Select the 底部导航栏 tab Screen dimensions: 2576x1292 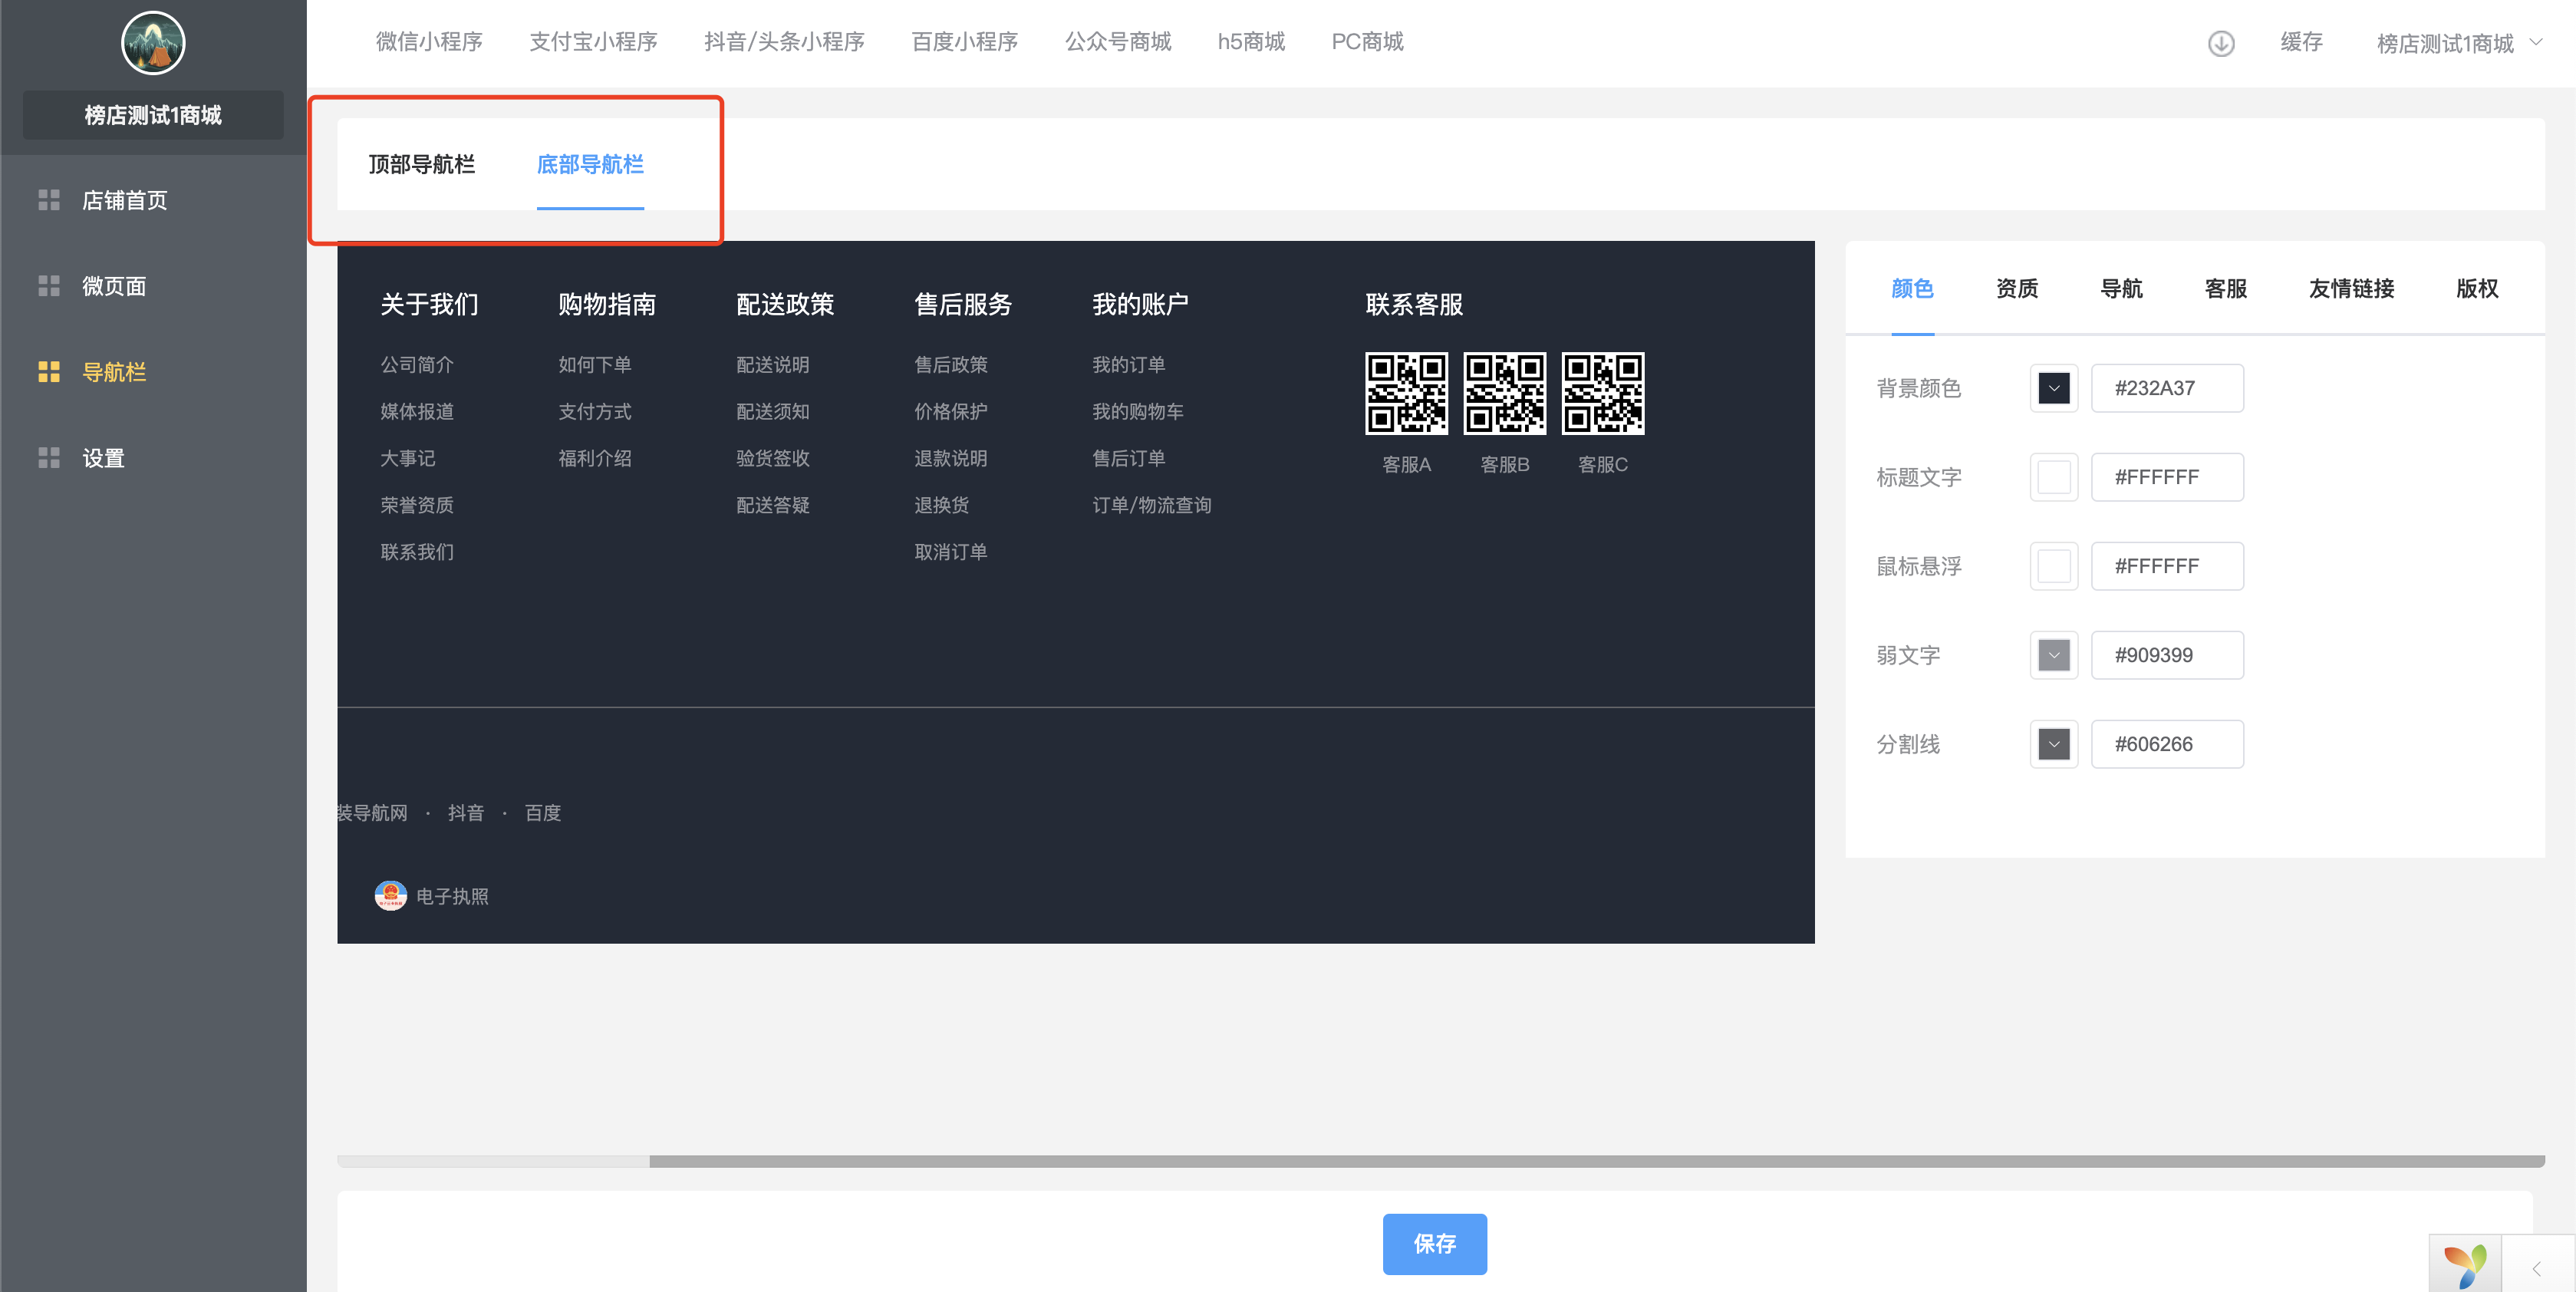590,164
